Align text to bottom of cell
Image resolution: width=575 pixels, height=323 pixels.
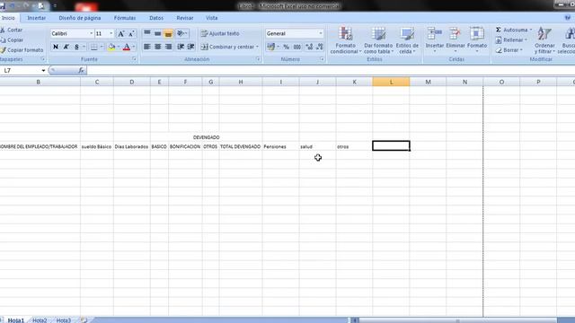click(168, 34)
